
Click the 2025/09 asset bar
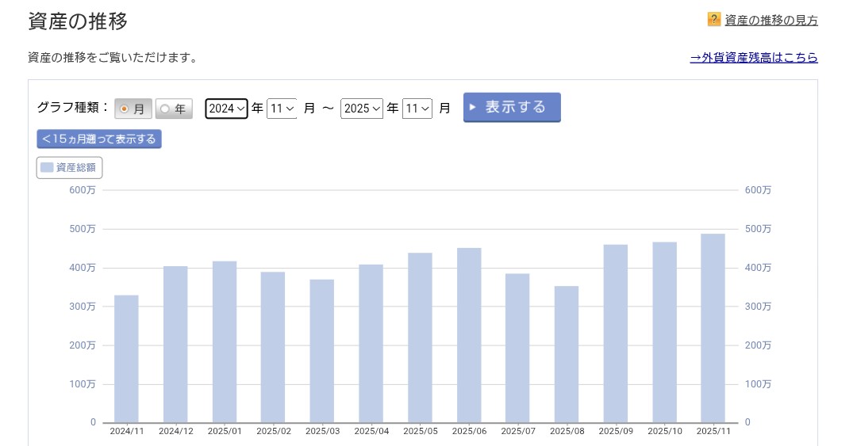coord(616,334)
